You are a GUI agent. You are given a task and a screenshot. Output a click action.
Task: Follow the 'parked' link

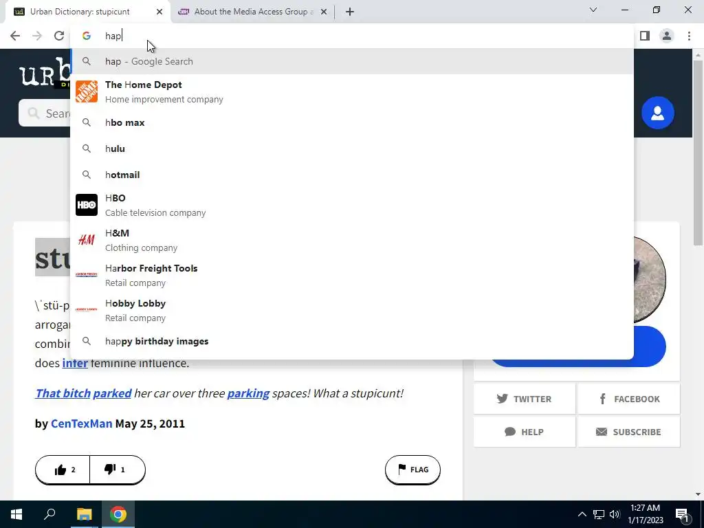pyautogui.click(x=112, y=393)
